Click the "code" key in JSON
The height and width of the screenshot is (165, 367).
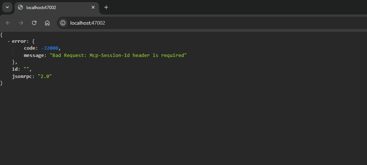[x=30, y=48]
